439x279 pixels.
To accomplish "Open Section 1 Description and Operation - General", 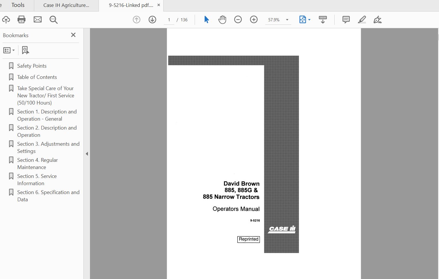I will click(x=47, y=115).
